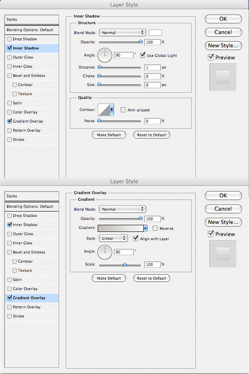Click the Choke percentage field
249x374 pixels.
(x=152, y=76)
